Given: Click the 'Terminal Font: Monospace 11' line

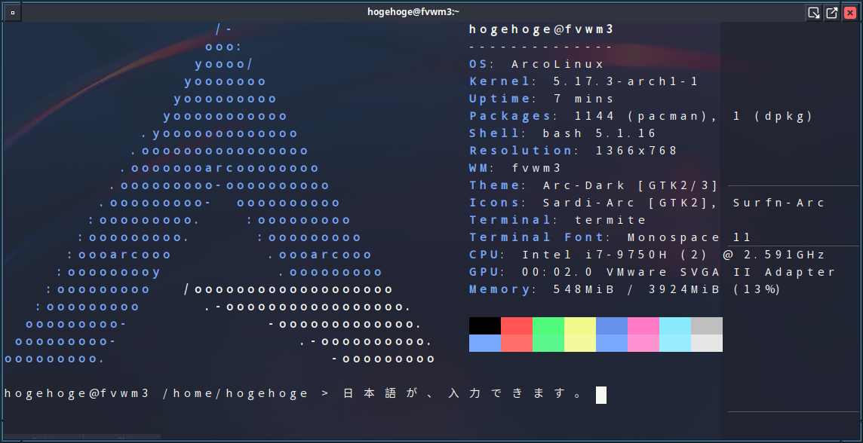Looking at the screenshot, I should [610, 237].
